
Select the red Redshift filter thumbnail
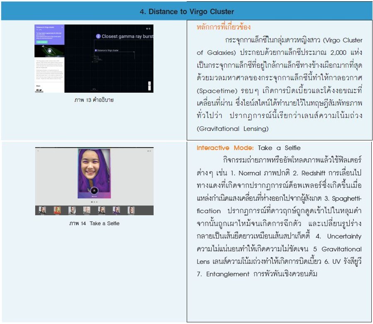click(57, 210)
